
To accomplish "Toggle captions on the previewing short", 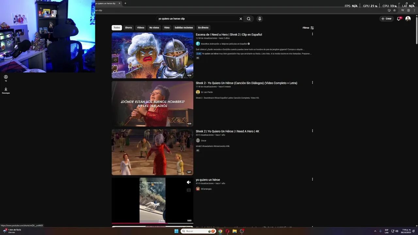I will point(188,190).
